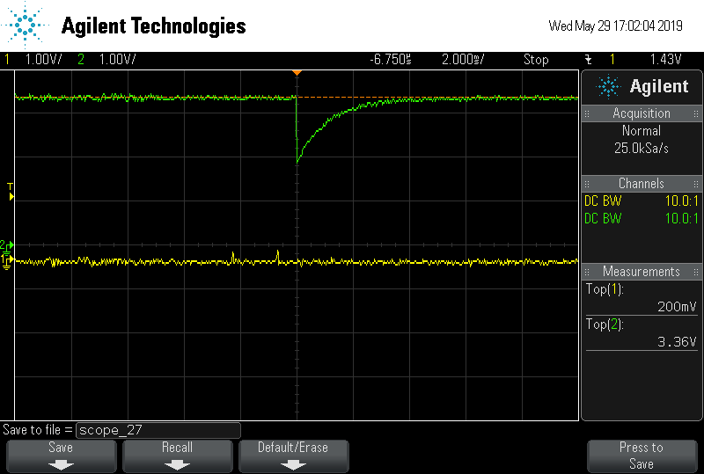The image size is (704, 474).
Task: Select channel 1 1.00V/ scale readout
Action: click(x=43, y=59)
